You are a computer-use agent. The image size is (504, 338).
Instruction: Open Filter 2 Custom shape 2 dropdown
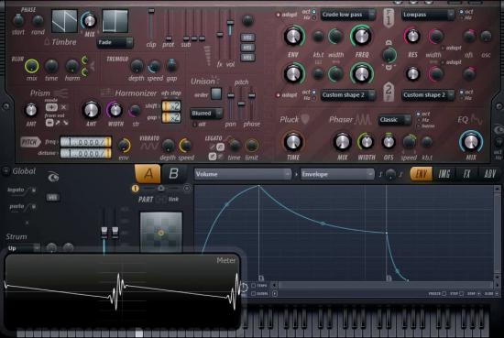(x=348, y=95)
